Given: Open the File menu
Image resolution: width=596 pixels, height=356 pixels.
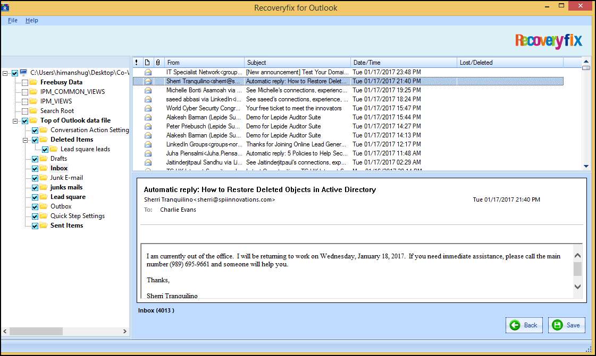Looking at the screenshot, I should 13,20.
